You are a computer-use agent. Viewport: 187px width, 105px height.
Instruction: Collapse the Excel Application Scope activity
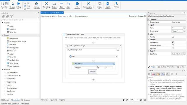point(120,46)
